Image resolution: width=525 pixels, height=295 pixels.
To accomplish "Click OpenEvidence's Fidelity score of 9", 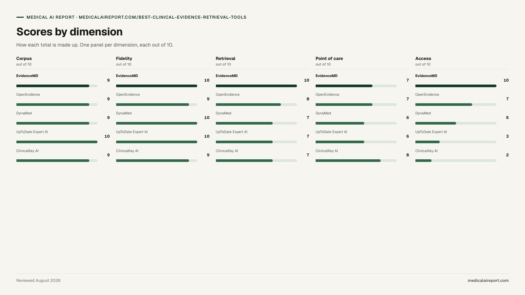I will coord(208,99).
